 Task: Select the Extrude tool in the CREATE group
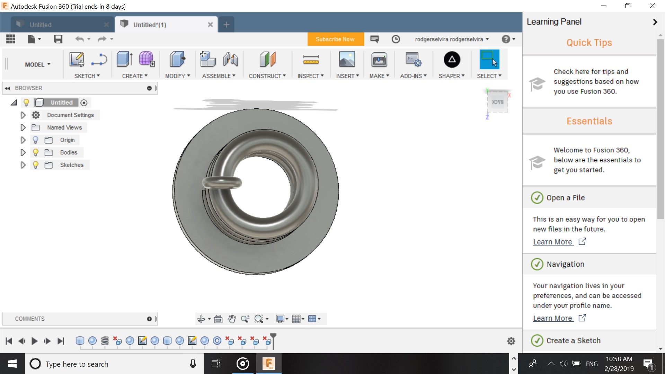[124, 60]
